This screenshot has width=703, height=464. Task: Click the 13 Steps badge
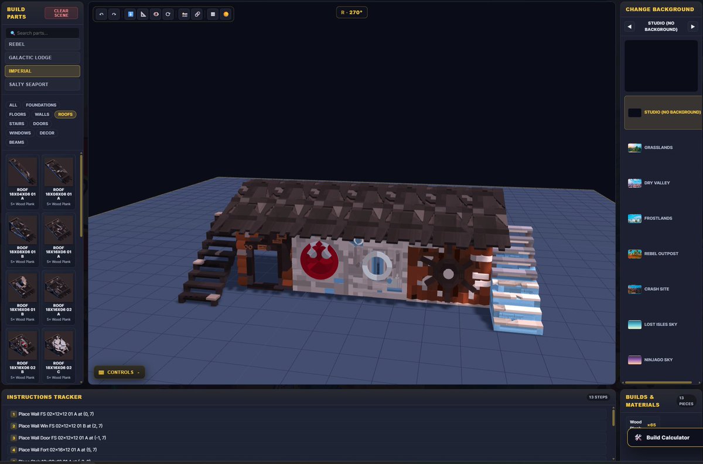pyautogui.click(x=598, y=397)
